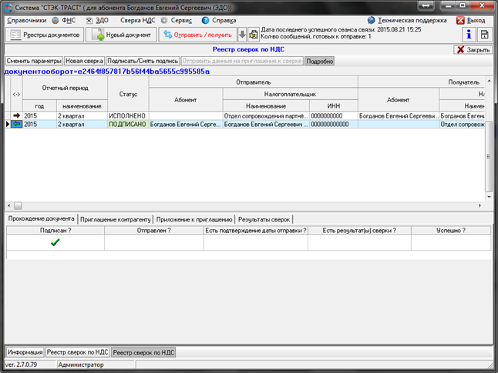Image resolution: width=498 pixels, height=373 pixels.
Task: Close the Реестр сверок по НДС panel
Action: [x=473, y=50]
